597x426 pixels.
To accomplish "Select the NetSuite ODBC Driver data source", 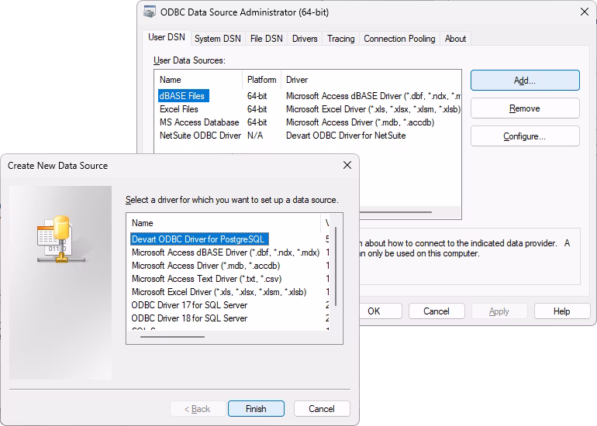I will (x=200, y=136).
